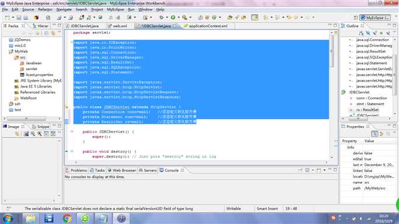The image size is (399, 224).
Task: Maximize the editor area icon
Action: point(335,26)
